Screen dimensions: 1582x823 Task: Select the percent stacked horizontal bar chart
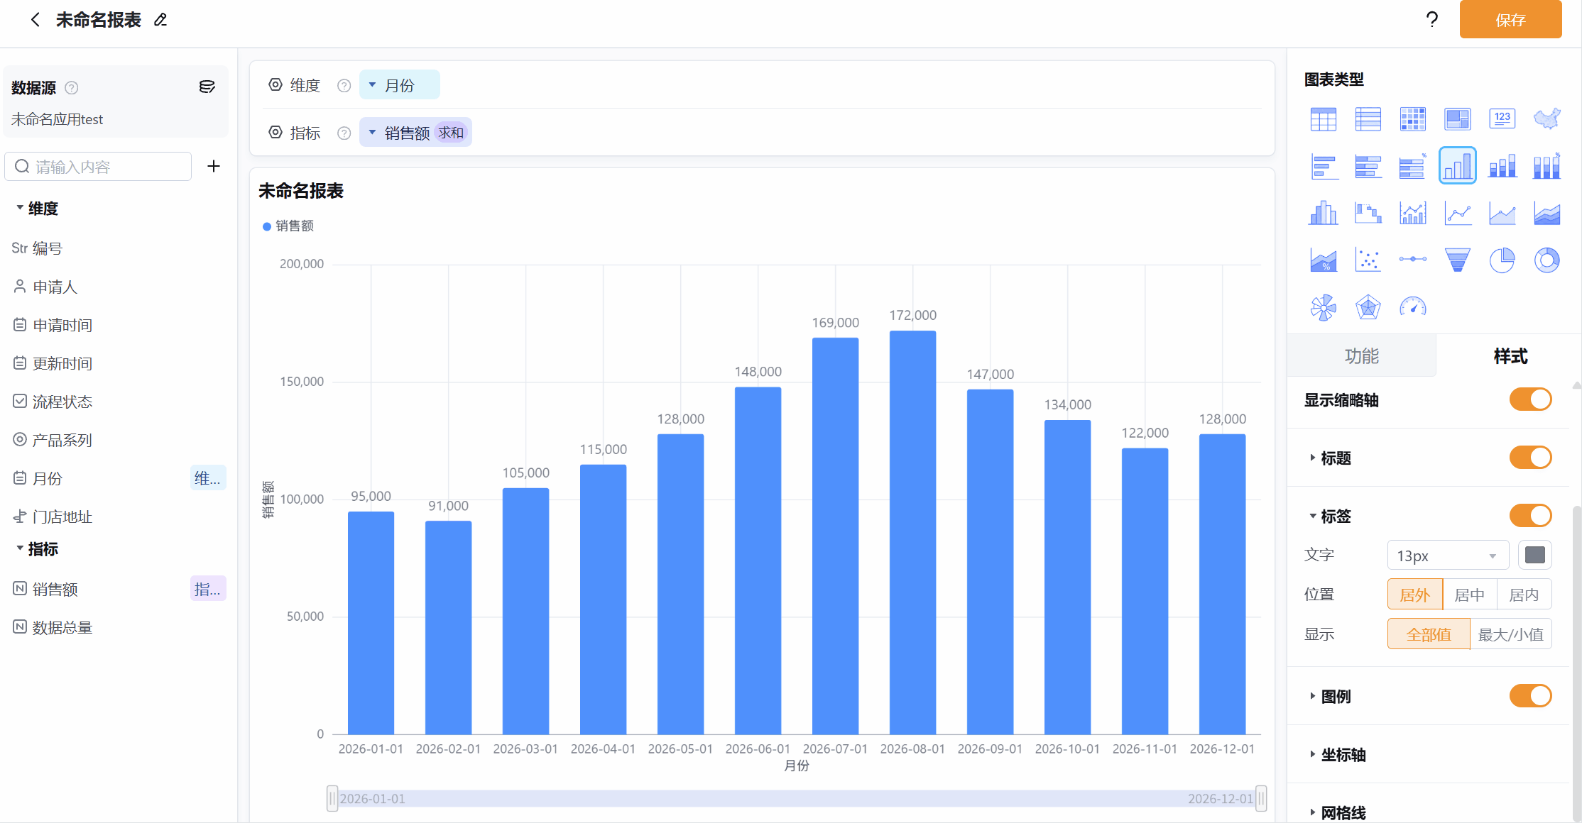click(x=1412, y=166)
